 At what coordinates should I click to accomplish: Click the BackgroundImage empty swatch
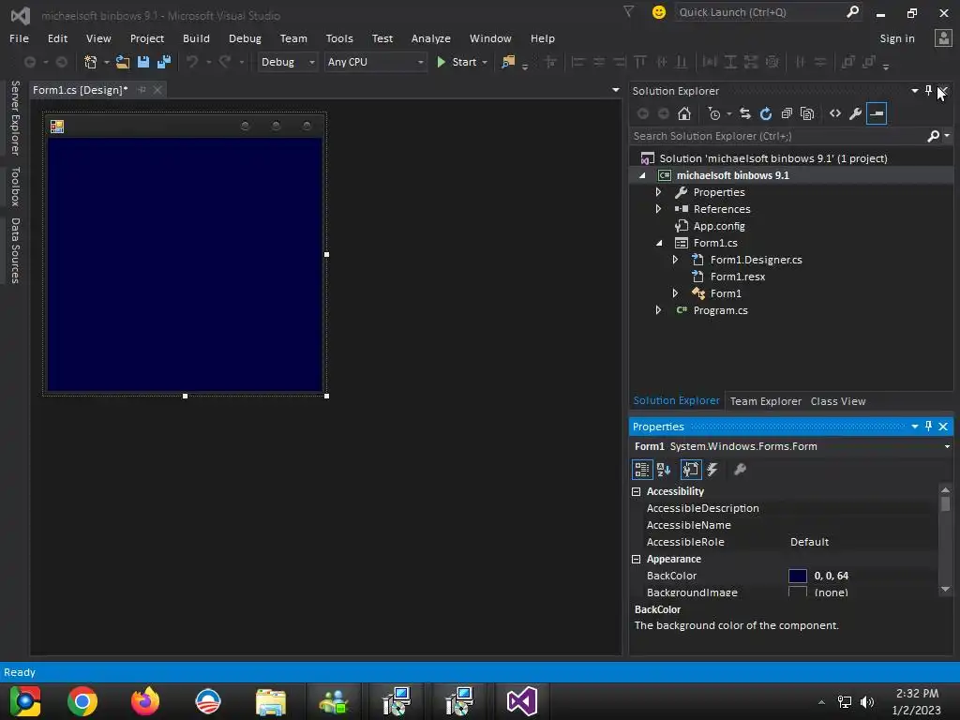click(x=797, y=592)
